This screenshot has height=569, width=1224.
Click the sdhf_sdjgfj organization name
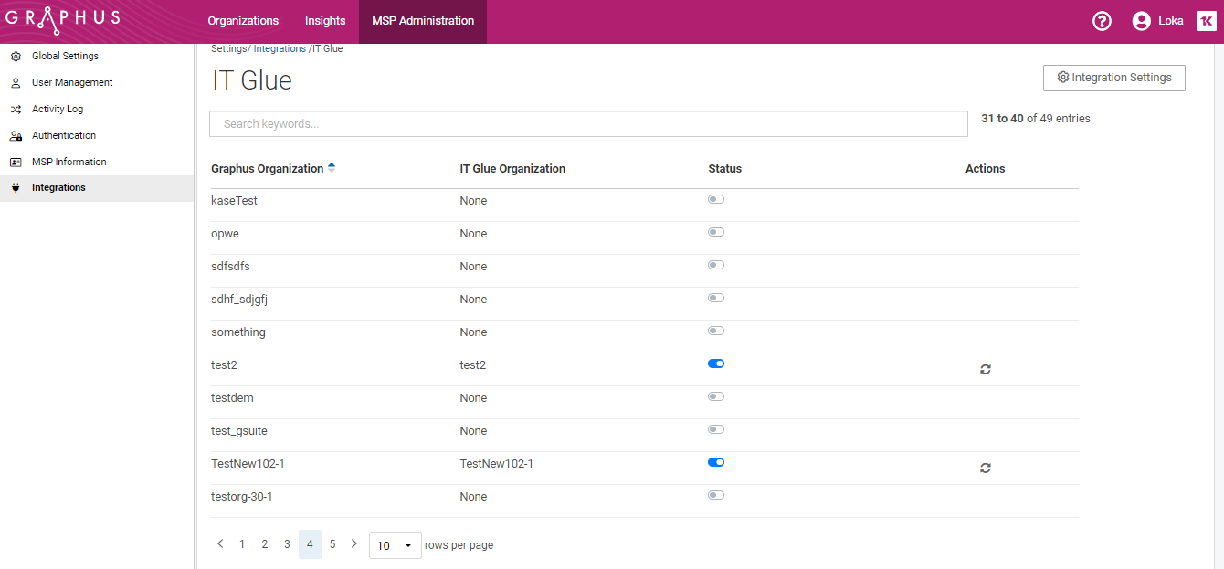pyautogui.click(x=239, y=300)
